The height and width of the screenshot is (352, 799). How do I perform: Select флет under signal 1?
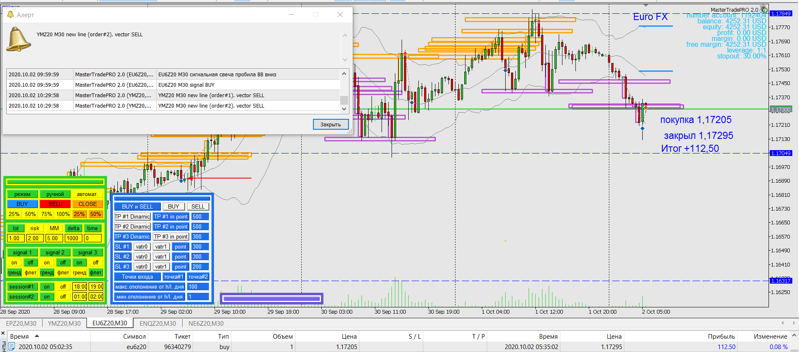(31, 273)
